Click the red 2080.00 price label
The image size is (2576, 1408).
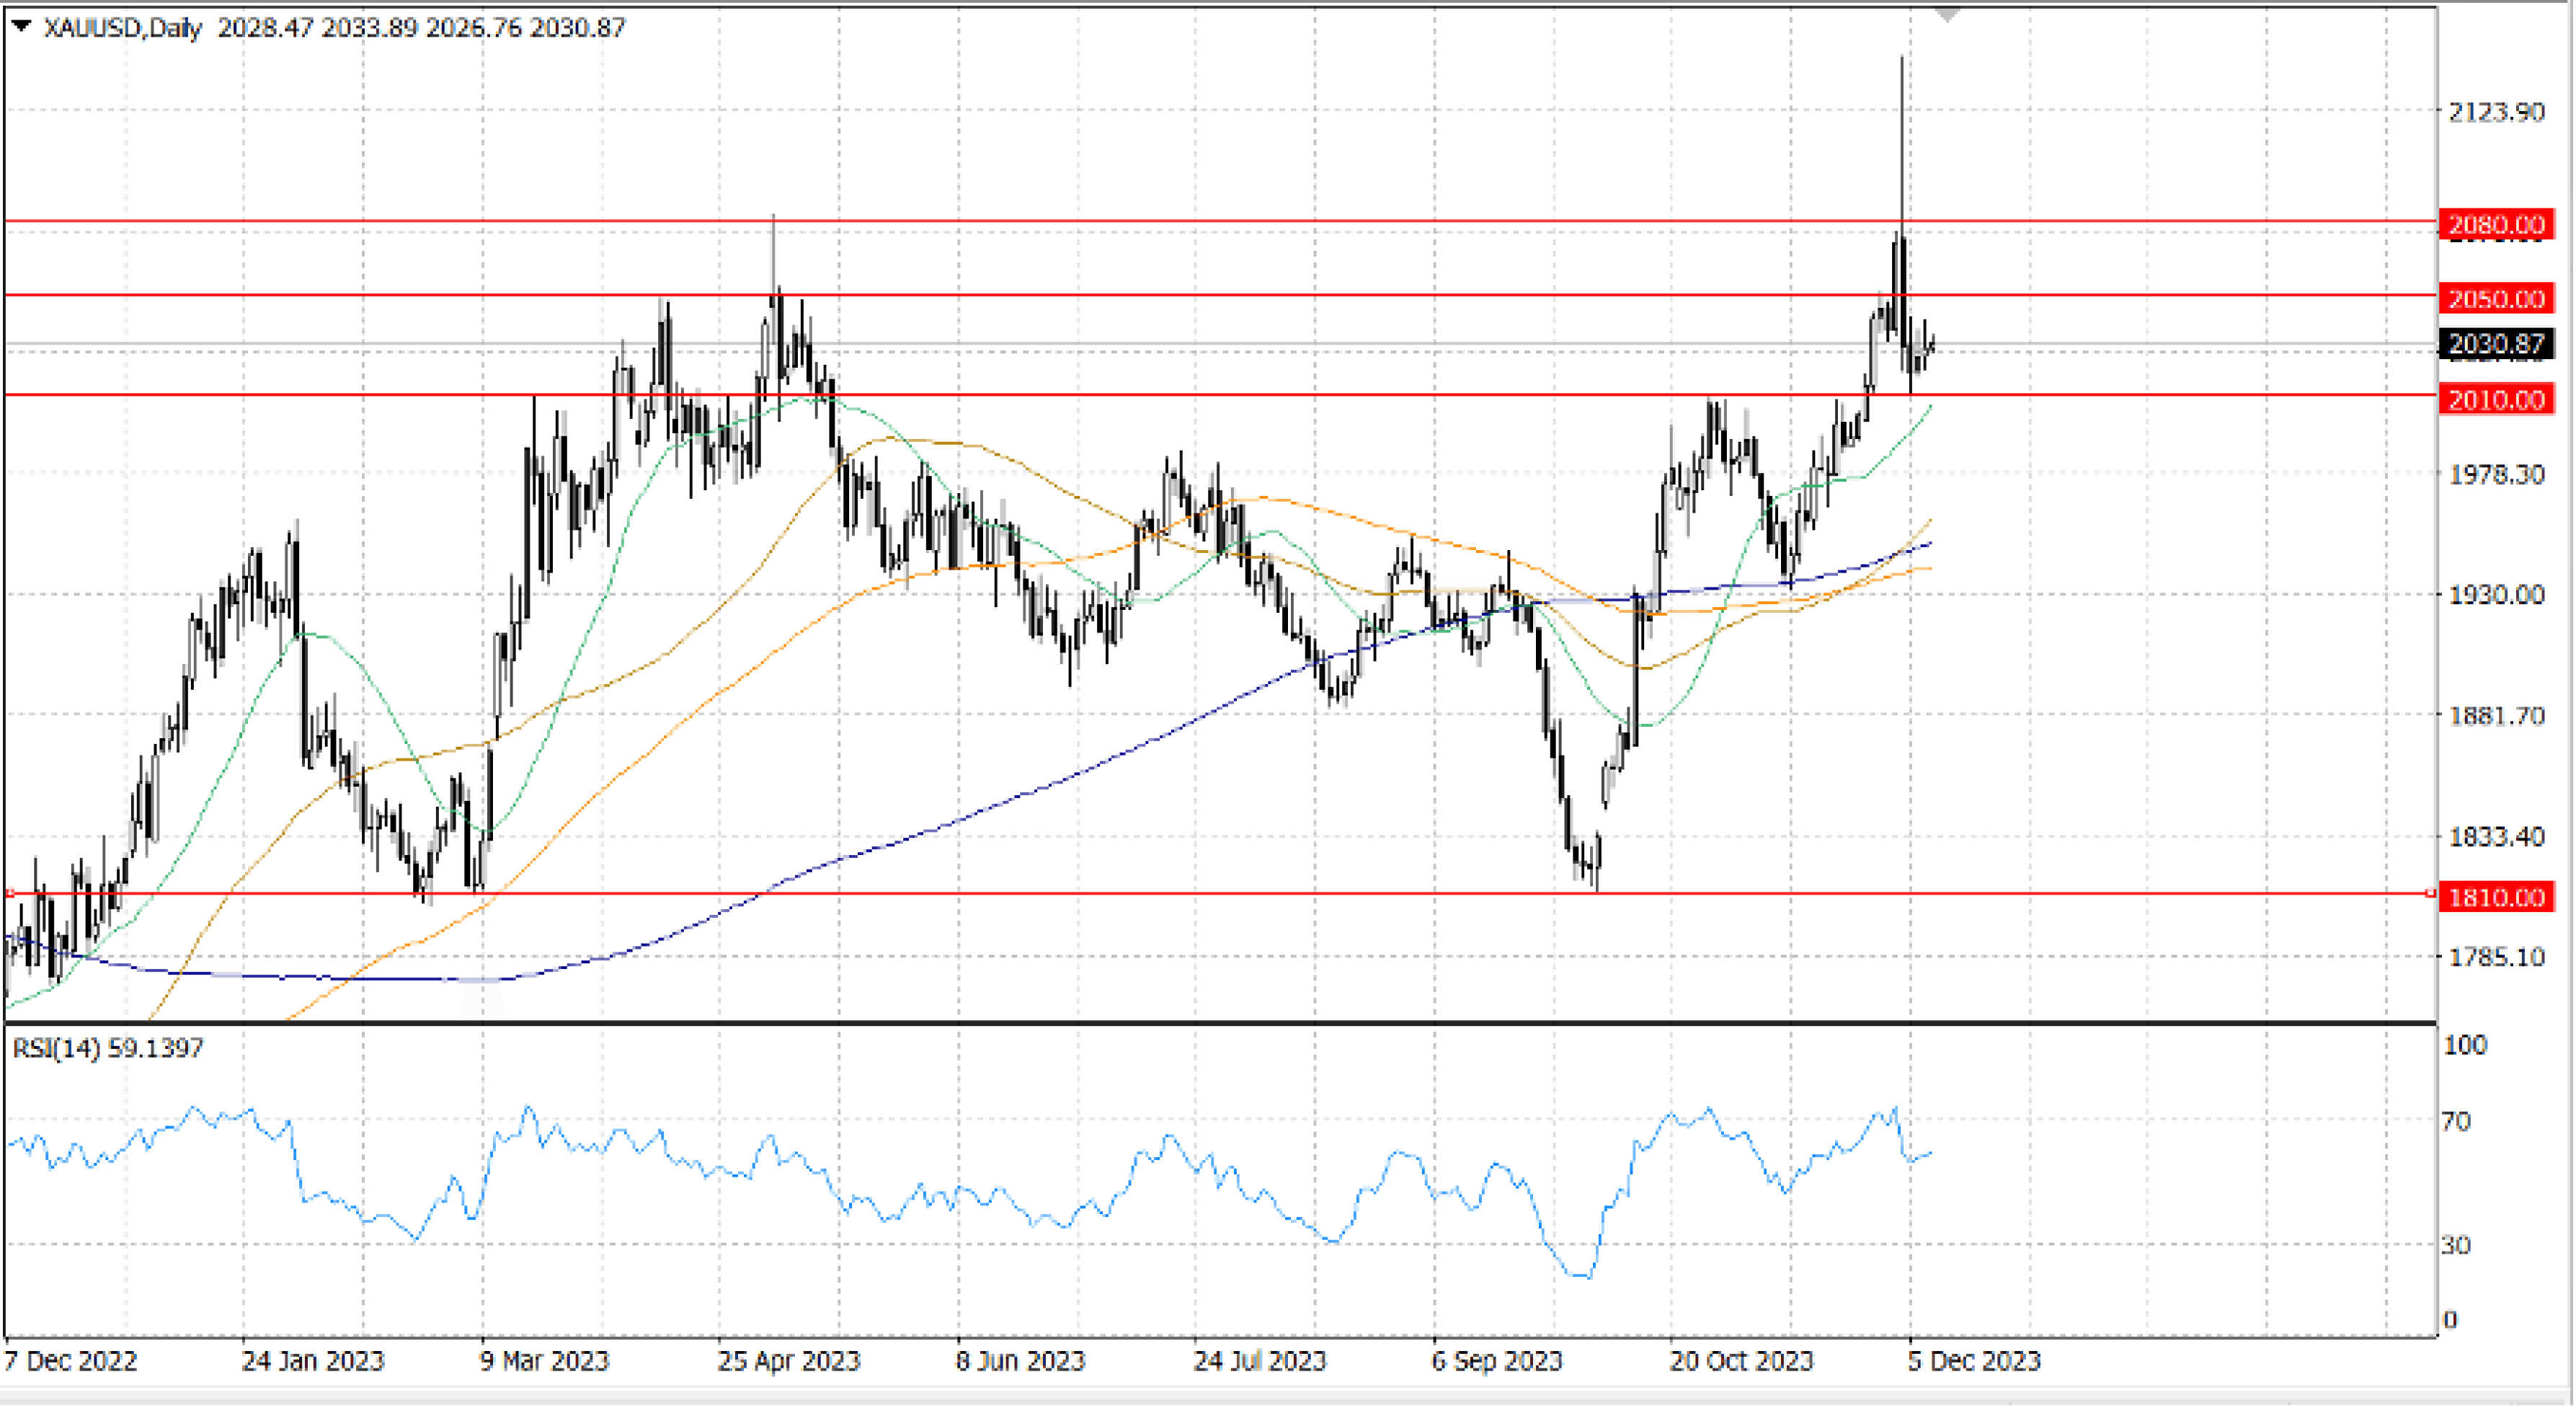point(2495,224)
